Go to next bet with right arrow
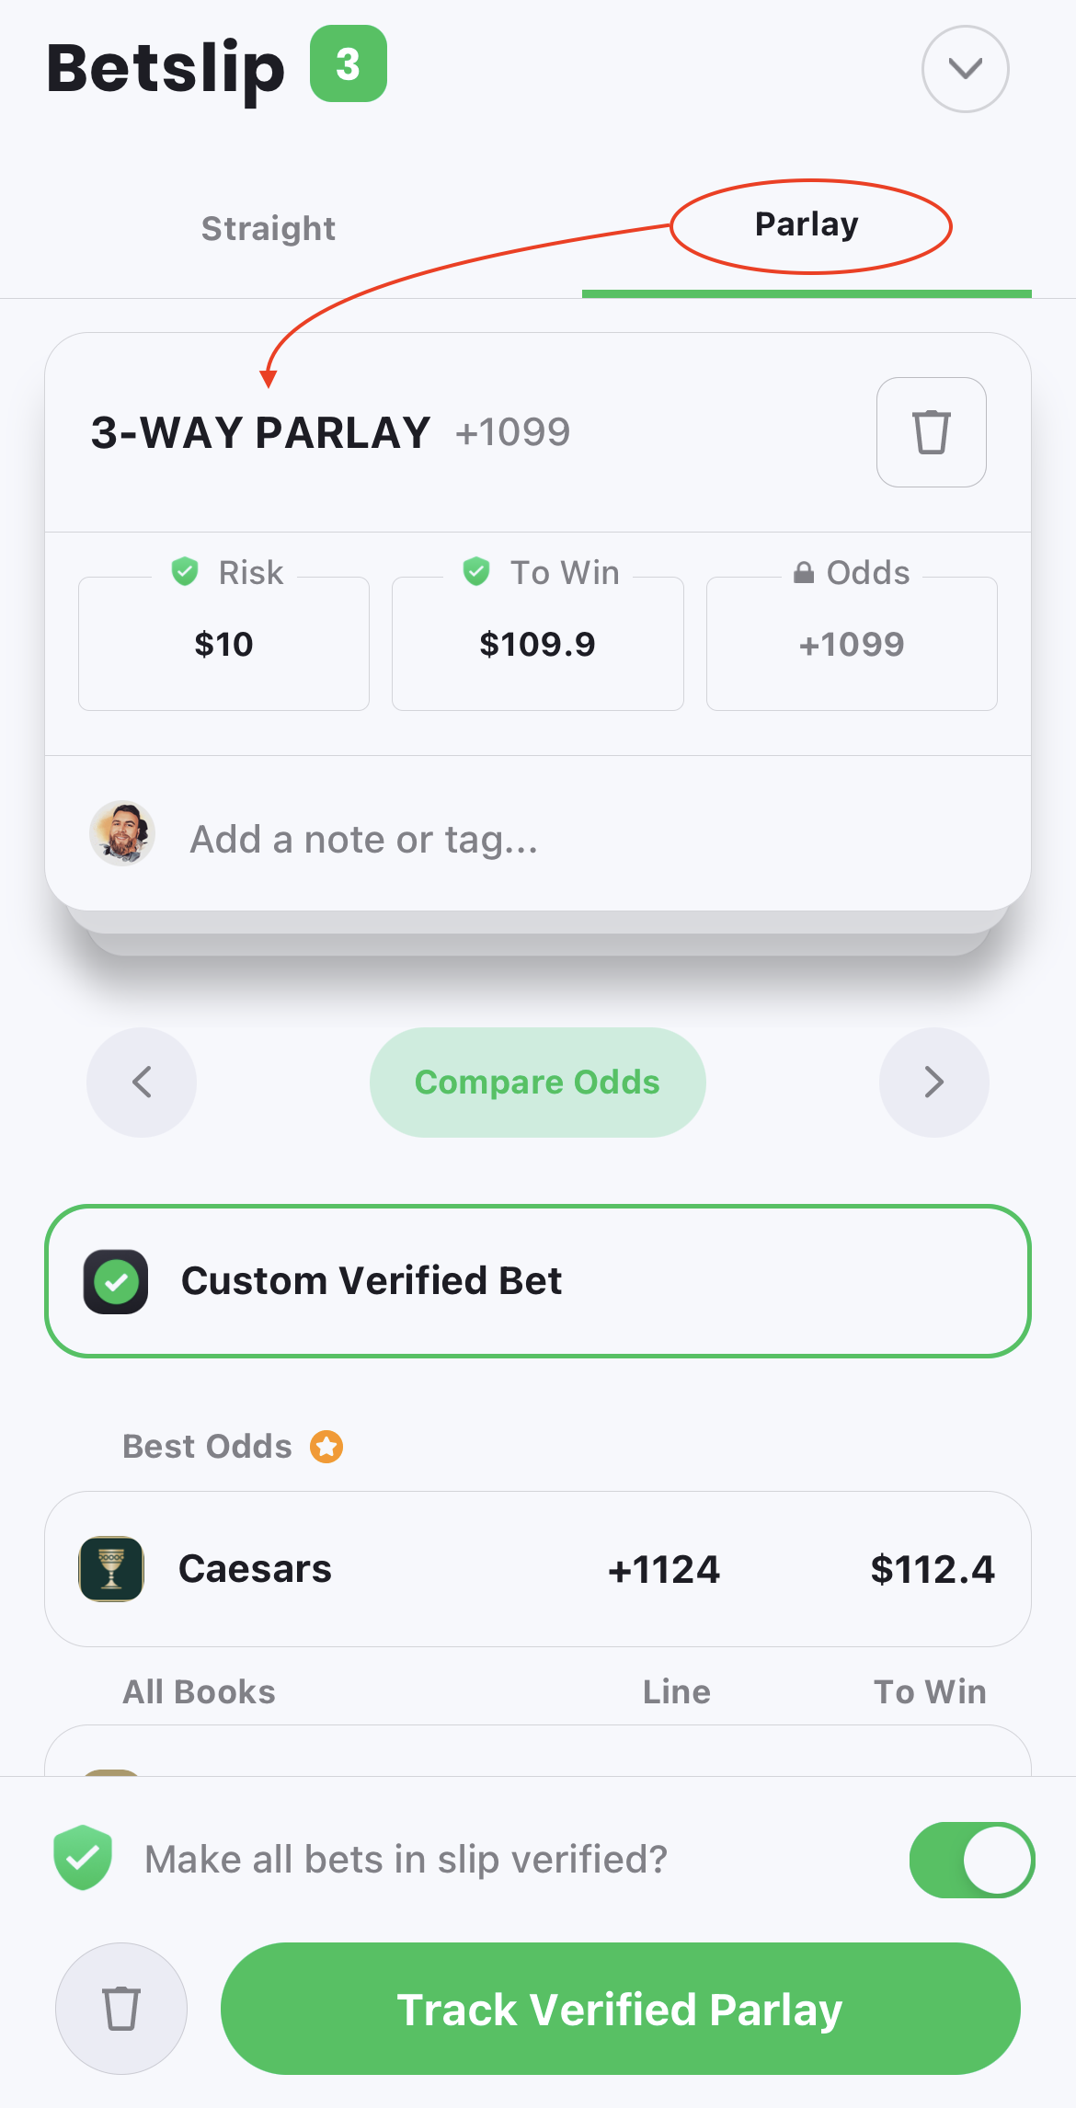Screen dimensions: 1076x2108 pos(934,1083)
